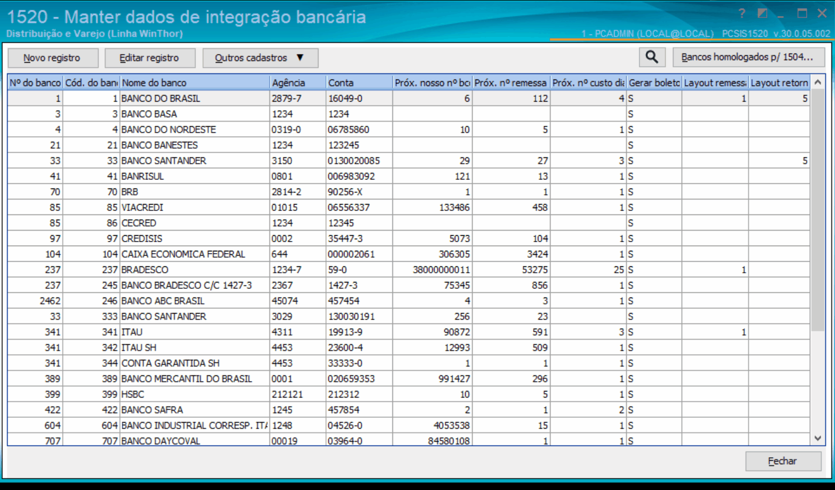Screen dimensions: 835x490
Task: Select the BANCO SAFRA row
Action: (x=409, y=409)
